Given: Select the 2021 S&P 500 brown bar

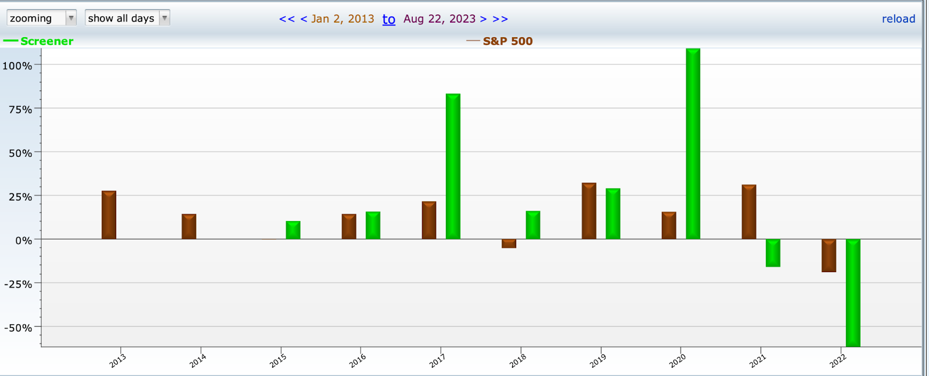Looking at the screenshot, I should coord(749,212).
